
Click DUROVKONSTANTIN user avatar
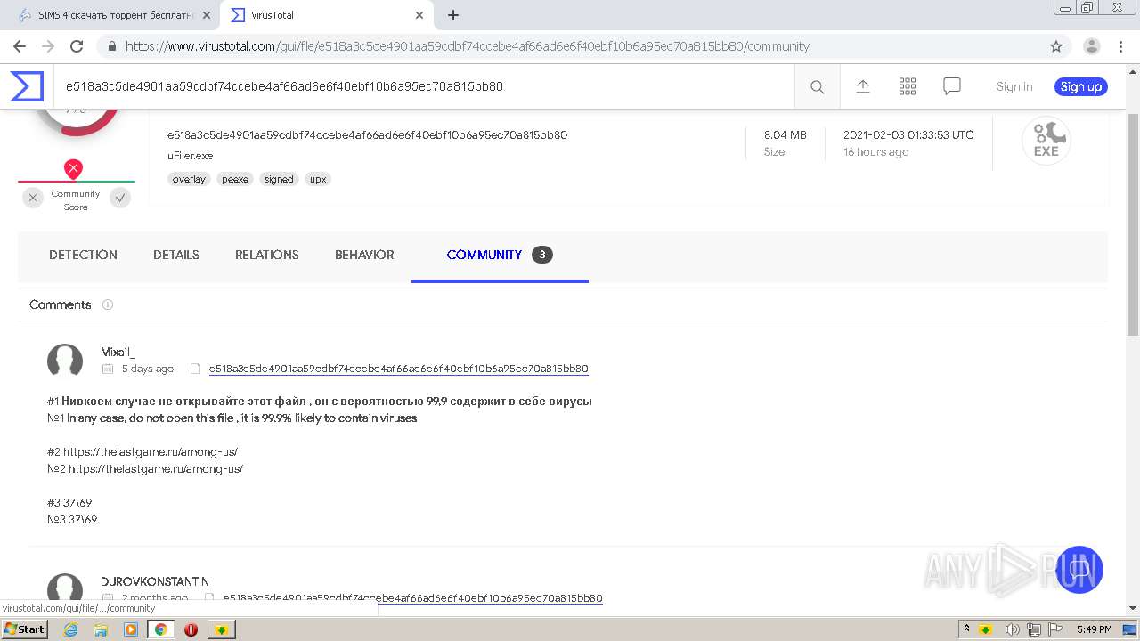click(65, 589)
